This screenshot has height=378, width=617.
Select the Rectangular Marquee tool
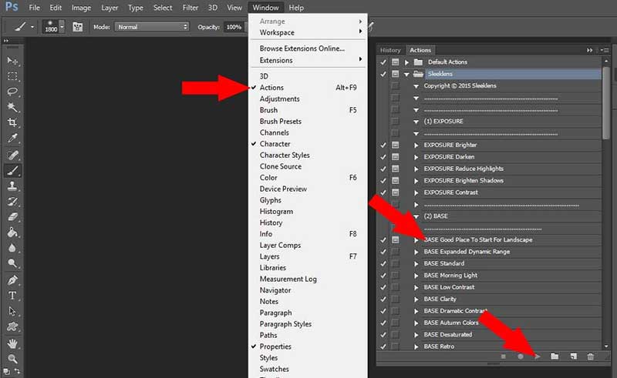12,76
